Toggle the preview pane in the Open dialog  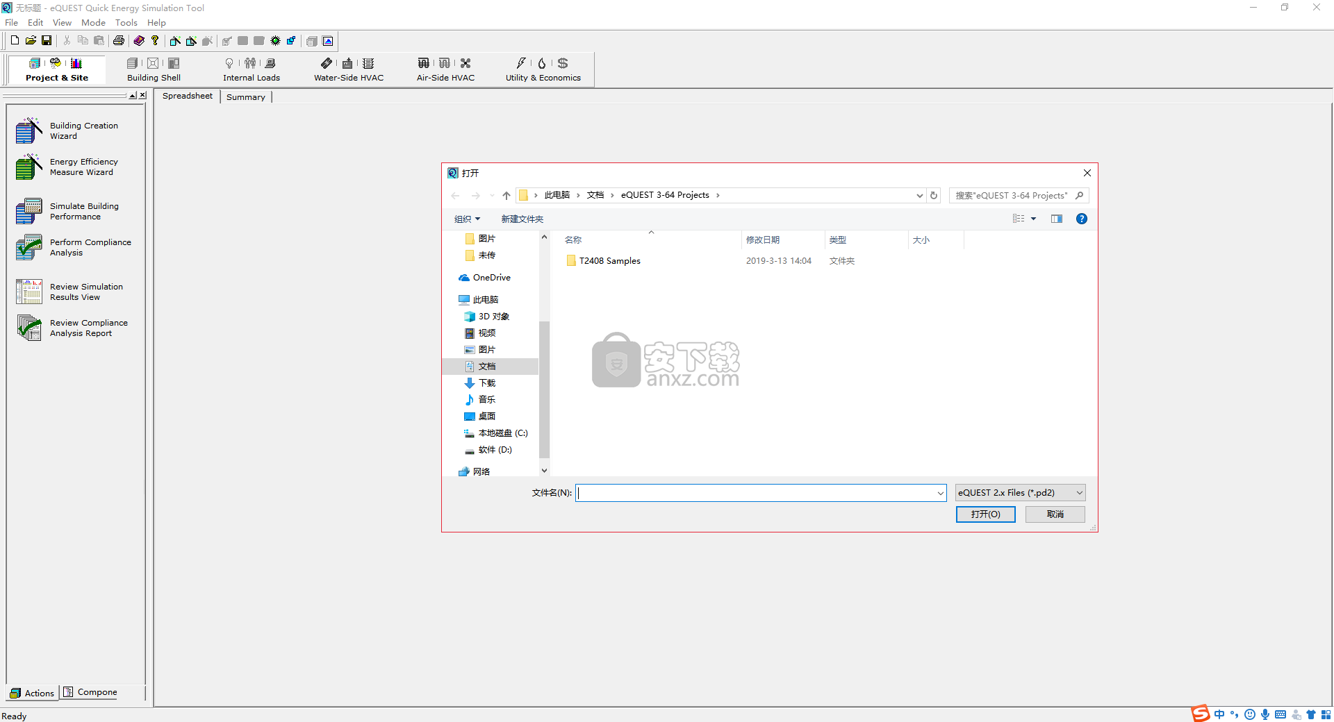pyautogui.click(x=1057, y=219)
